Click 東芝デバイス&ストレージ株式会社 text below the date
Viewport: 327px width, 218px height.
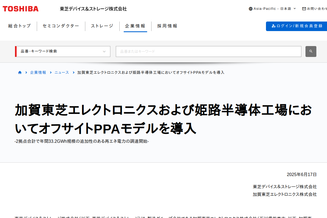(285, 187)
